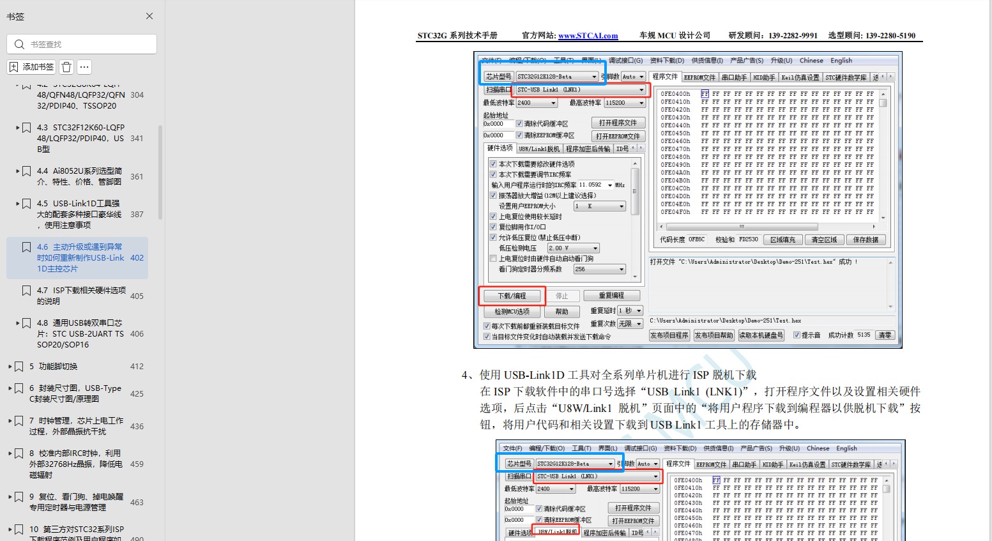Click page number 361 in bookmarks
Viewport: 992px width, 541px height.
pos(137,177)
